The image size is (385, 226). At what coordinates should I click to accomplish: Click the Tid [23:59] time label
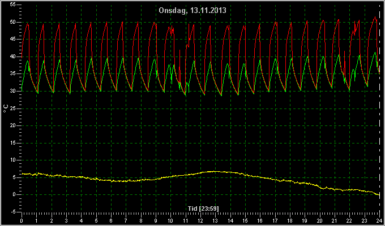point(203,208)
